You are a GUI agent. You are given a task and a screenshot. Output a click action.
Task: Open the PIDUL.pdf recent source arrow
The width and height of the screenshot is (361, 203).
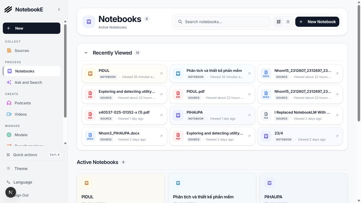(249, 94)
